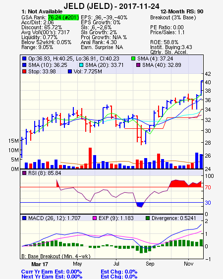Viewport: 223px width, 279px height.
Task: Click 'EPS: .96,-39,-40%' text
Action: pos(104,17)
